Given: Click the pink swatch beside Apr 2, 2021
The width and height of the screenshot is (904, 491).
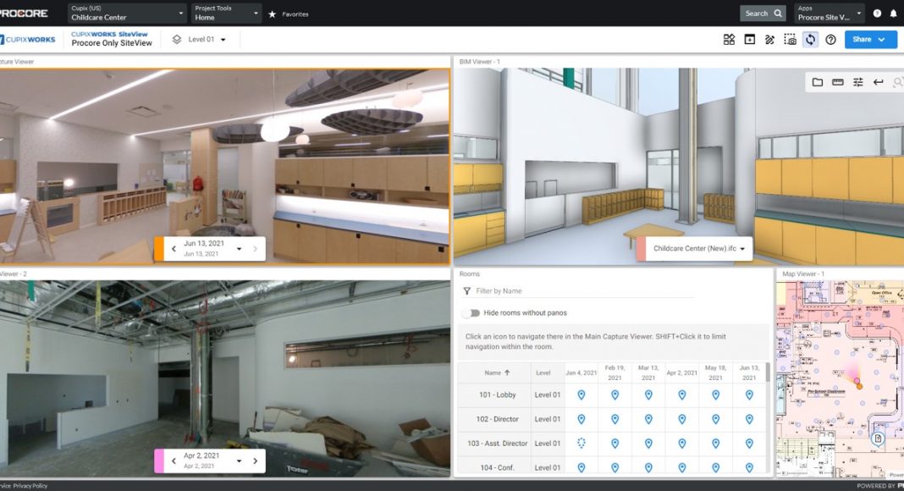Looking at the screenshot, I should pos(158,461).
